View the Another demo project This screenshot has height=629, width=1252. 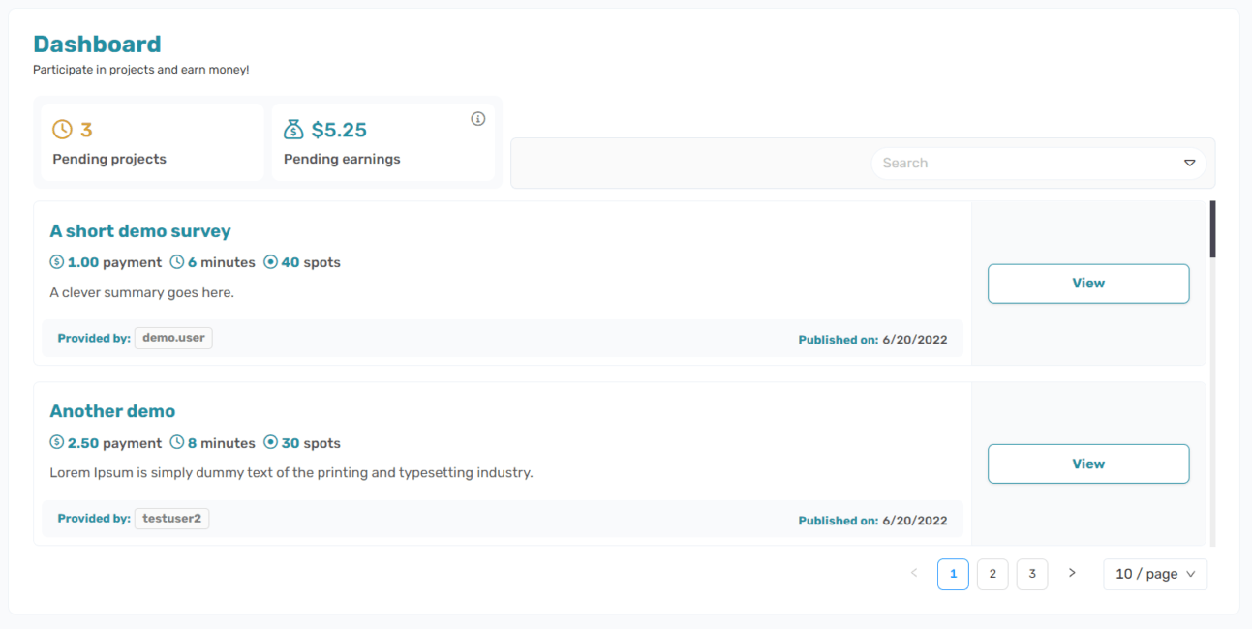1088,464
